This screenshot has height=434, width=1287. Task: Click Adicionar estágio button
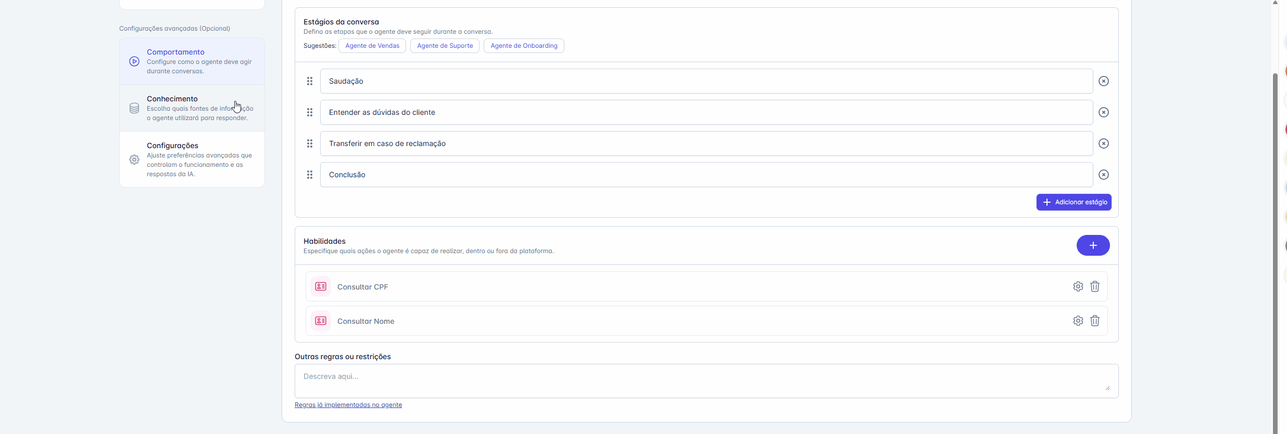click(1074, 202)
